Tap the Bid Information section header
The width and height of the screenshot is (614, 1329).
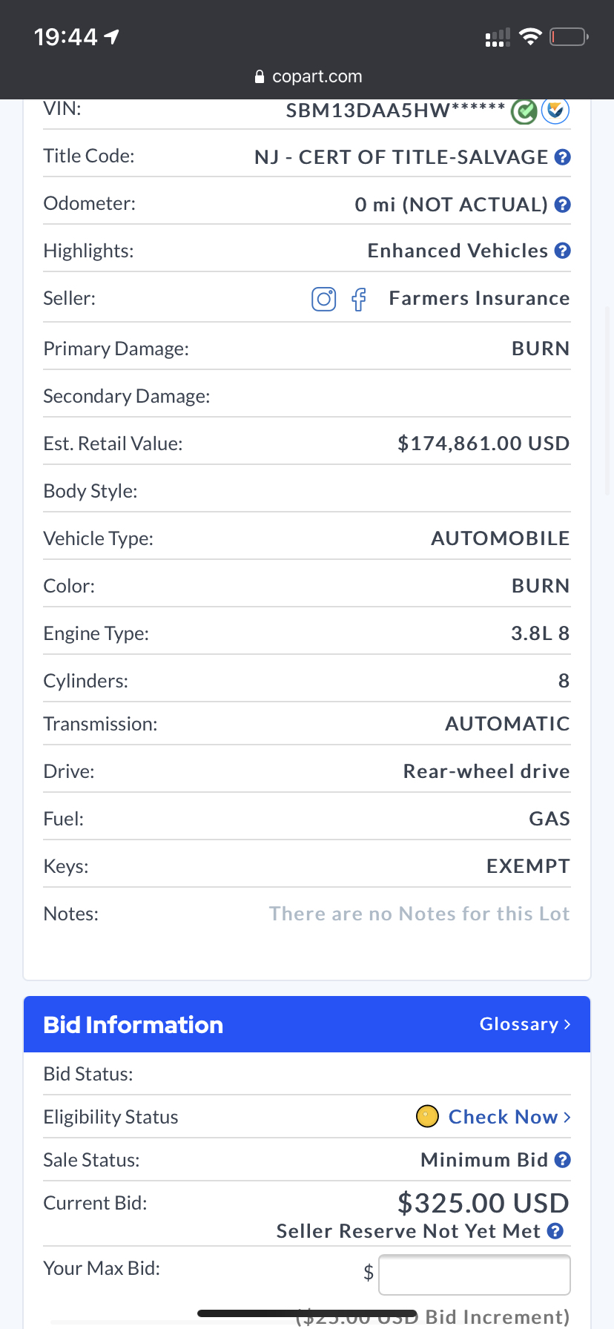133,1025
